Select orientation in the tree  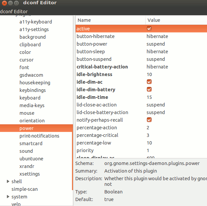click(x=32, y=121)
